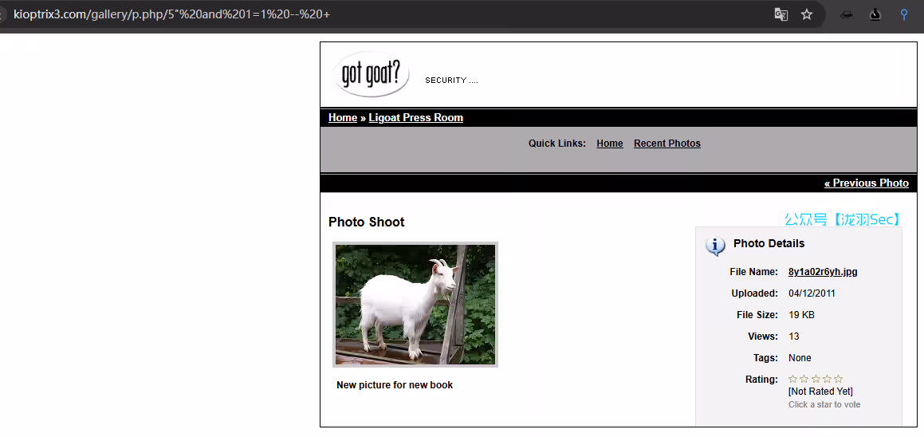Open the 8y1a02r6yh.jpg file name link

tap(823, 272)
